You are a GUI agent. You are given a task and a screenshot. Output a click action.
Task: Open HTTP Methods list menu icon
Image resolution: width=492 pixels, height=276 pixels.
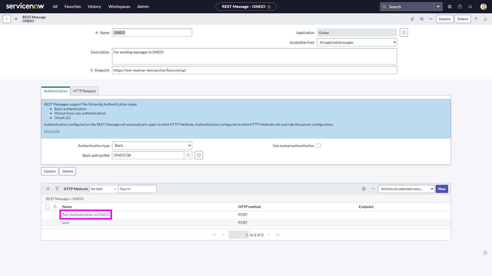pyautogui.click(x=48, y=189)
